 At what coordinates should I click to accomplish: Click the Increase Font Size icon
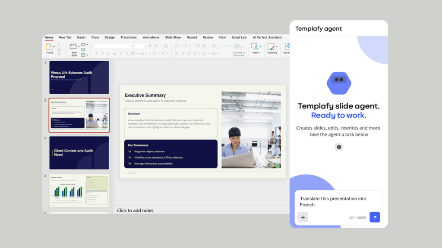pyautogui.click(x=150, y=46)
